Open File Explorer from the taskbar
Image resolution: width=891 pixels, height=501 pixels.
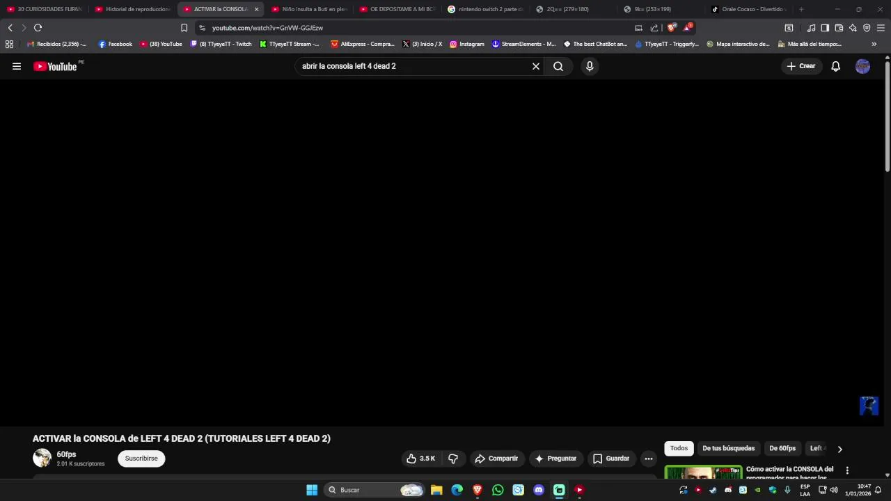point(436,490)
